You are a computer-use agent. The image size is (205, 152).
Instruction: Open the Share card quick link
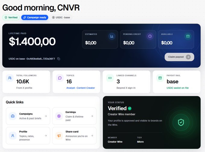tap(74, 136)
